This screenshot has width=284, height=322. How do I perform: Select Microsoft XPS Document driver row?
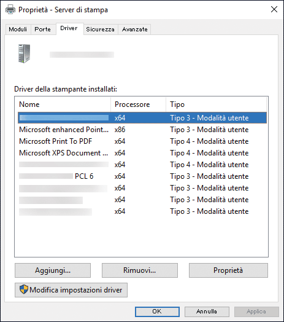[x=142, y=153]
